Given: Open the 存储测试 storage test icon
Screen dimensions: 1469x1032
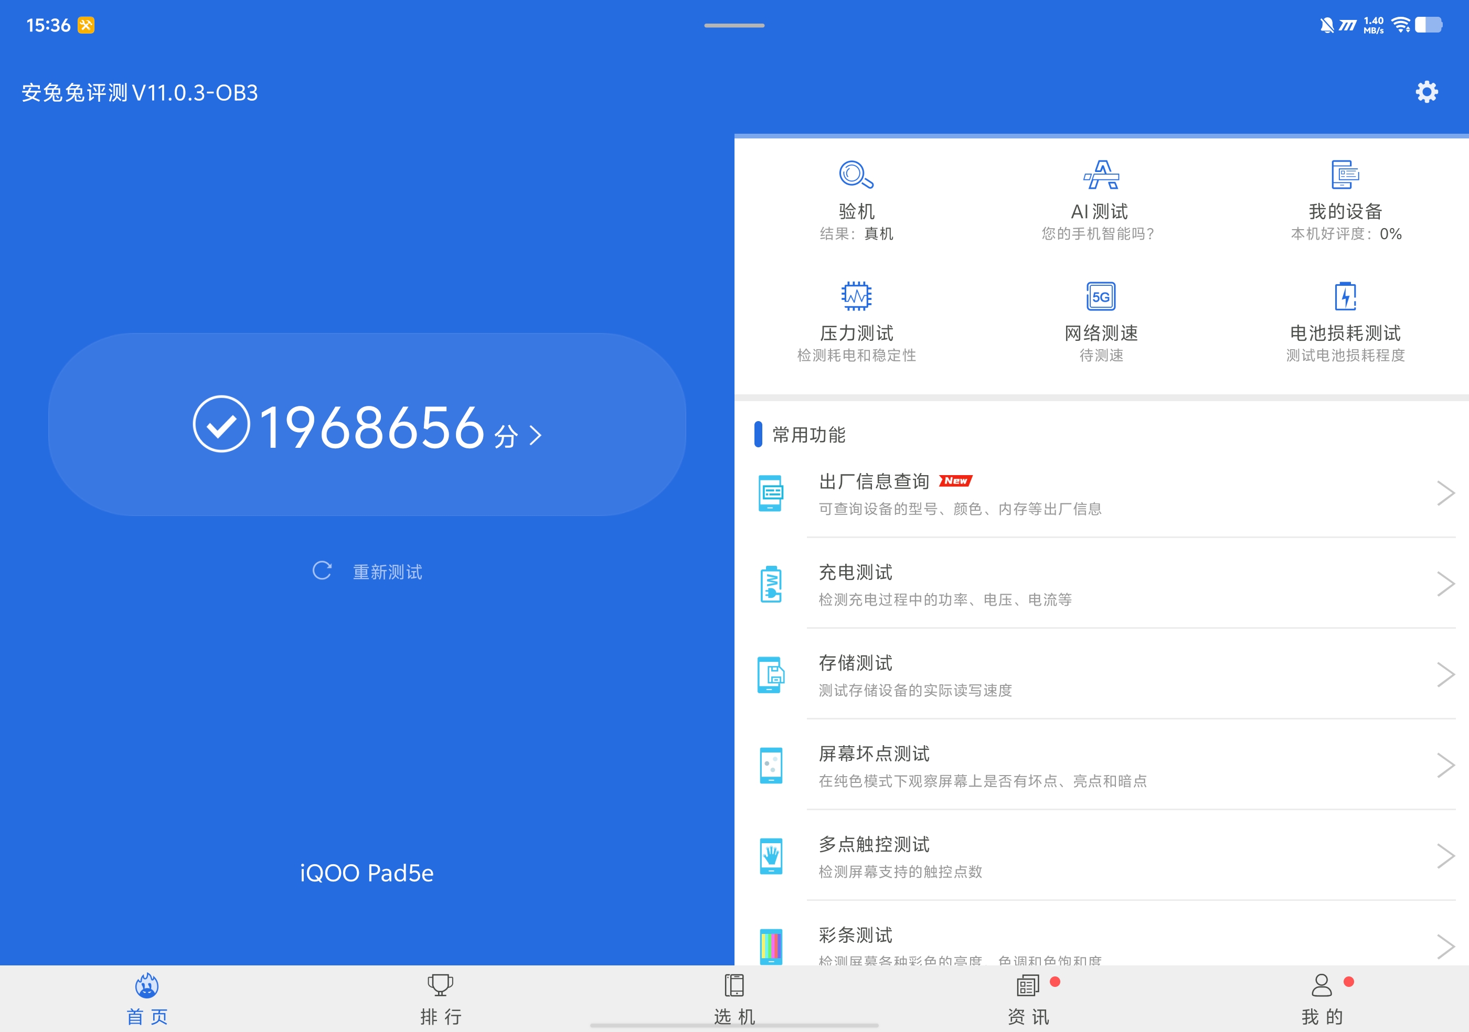Looking at the screenshot, I should coord(771,674).
